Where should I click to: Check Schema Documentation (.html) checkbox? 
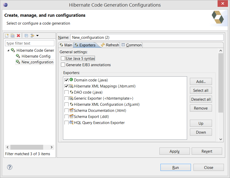67,111
